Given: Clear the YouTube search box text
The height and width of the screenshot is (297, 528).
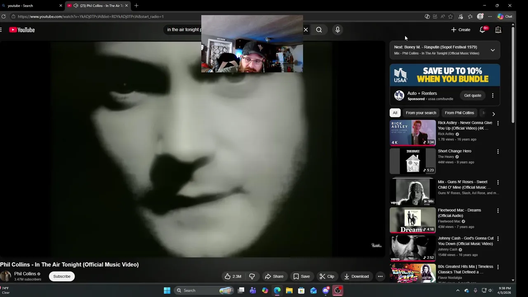Looking at the screenshot, I should pos(306,30).
